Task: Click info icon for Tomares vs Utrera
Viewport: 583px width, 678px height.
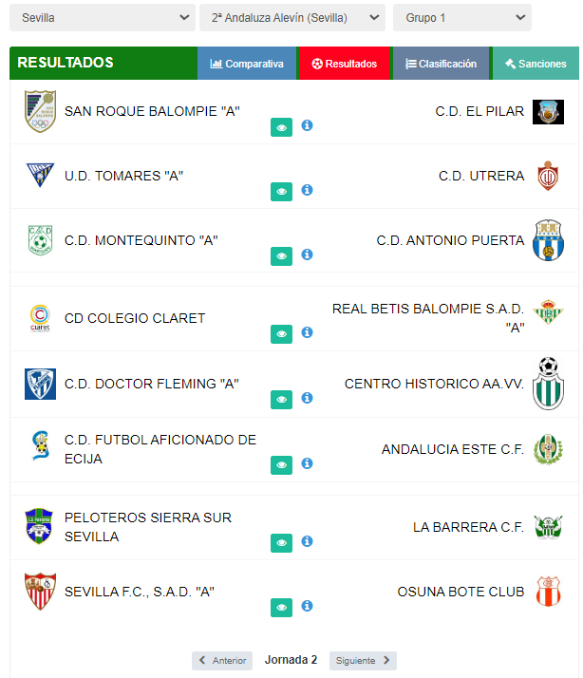Action: tap(307, 190)
